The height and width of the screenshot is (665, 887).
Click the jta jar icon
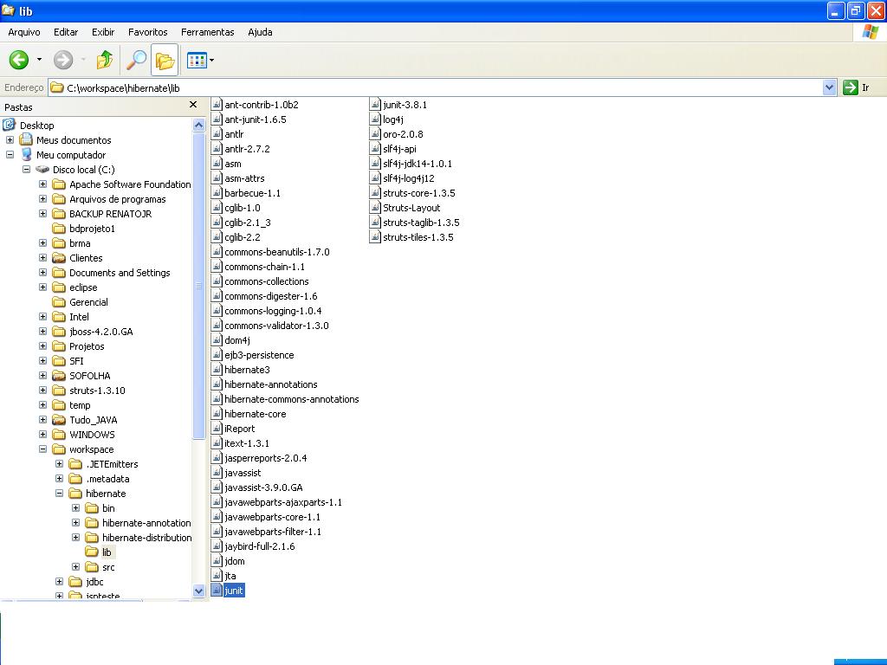[x=217, y=575]
